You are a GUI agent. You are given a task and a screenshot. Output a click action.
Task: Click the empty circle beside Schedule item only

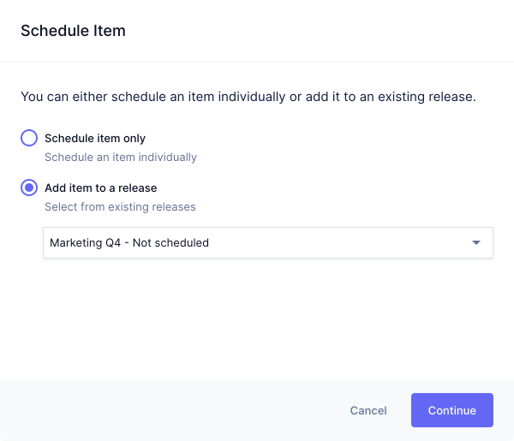29,139
